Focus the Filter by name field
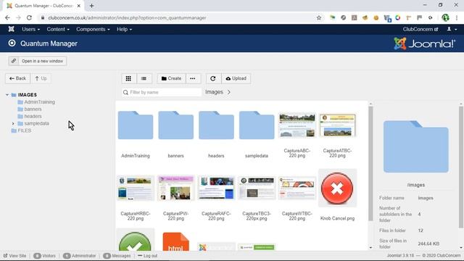 tap(162, 92)
